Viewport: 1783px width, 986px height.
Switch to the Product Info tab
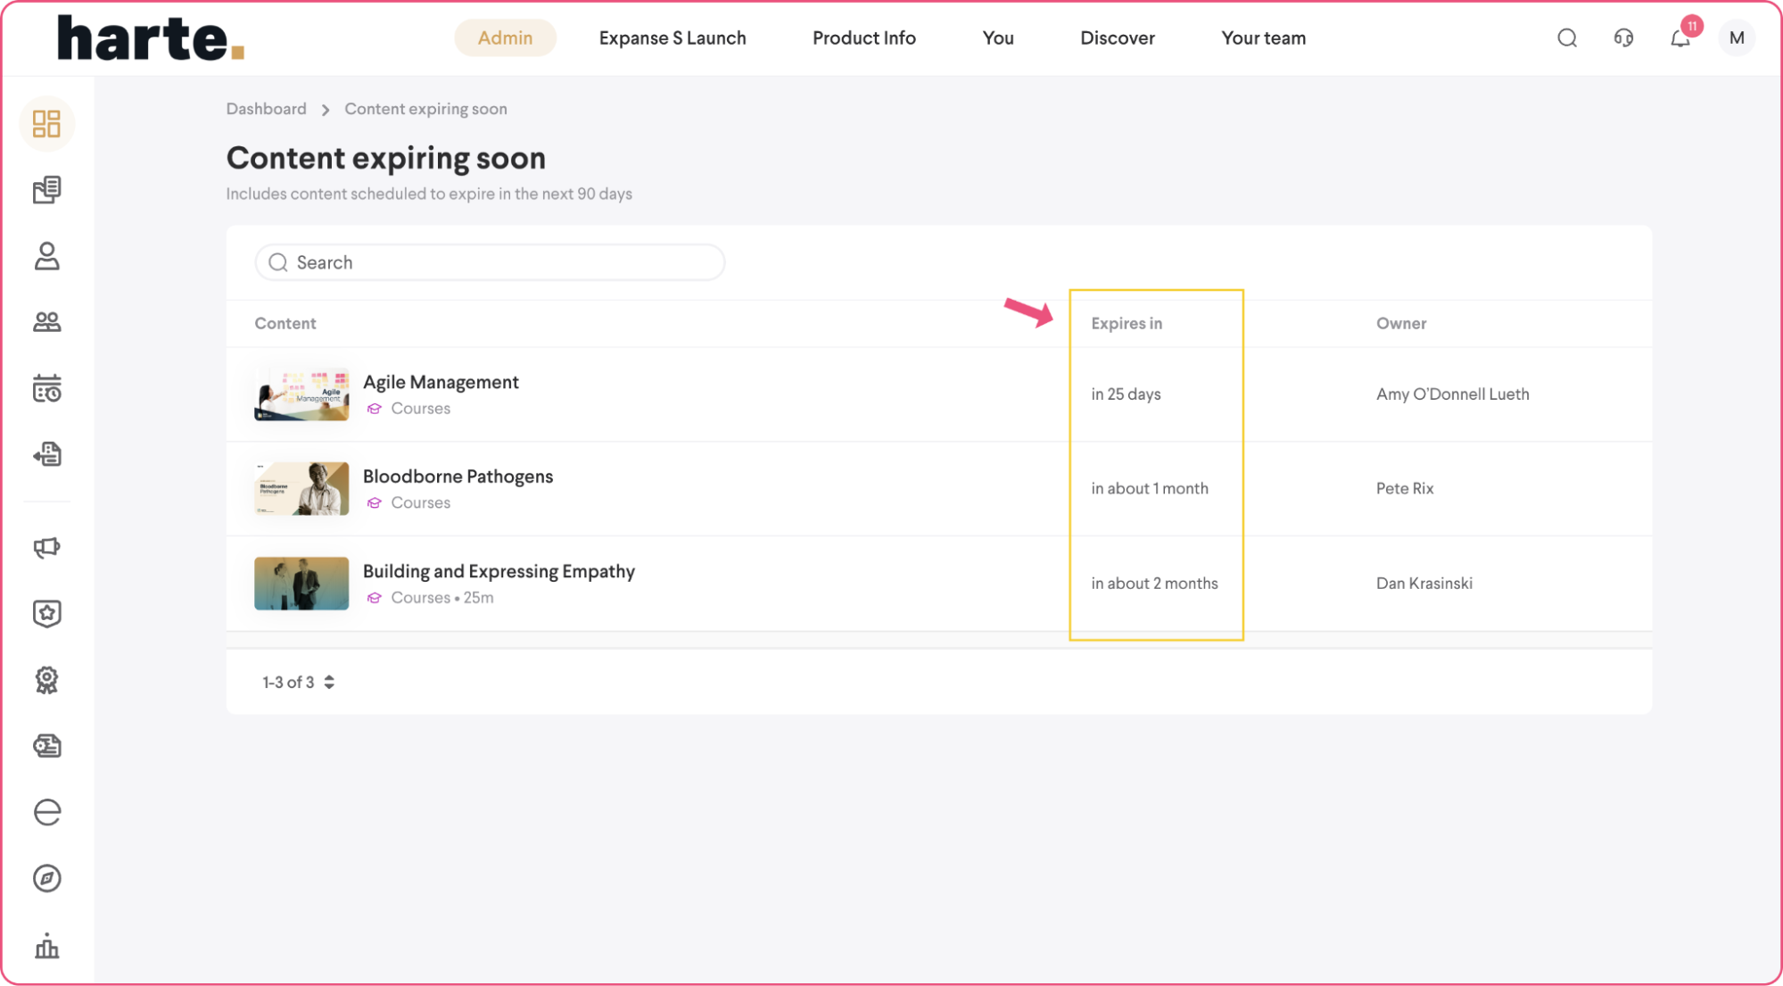(863, 38)
